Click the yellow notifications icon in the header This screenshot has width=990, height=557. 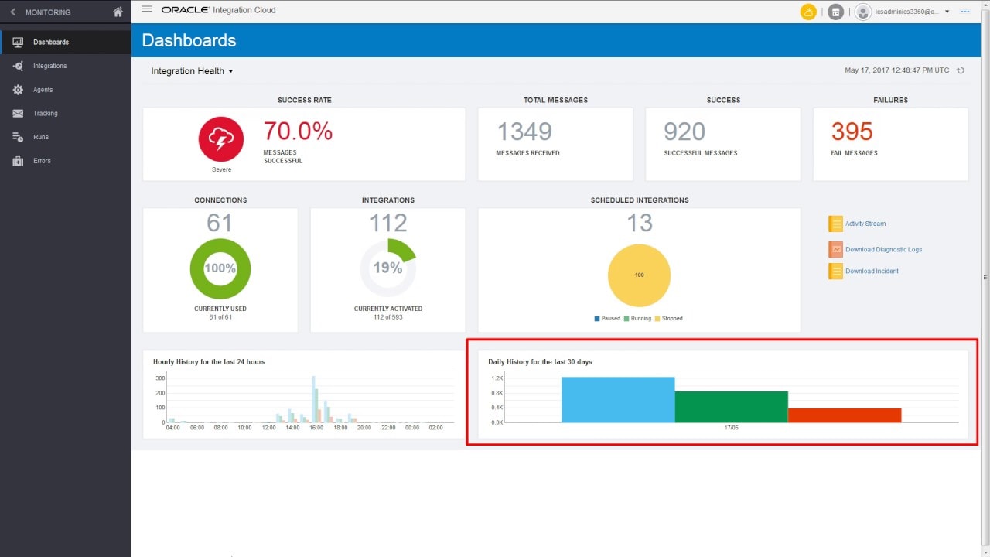point(808,12)
